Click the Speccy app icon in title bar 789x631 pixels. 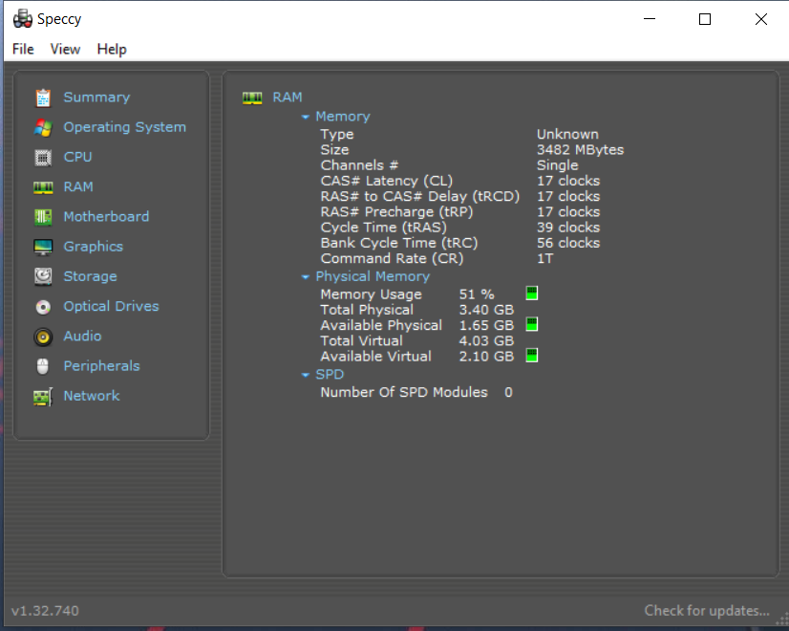tap(23, 18)
